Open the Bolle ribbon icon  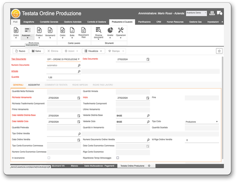[x=72, y=33]
